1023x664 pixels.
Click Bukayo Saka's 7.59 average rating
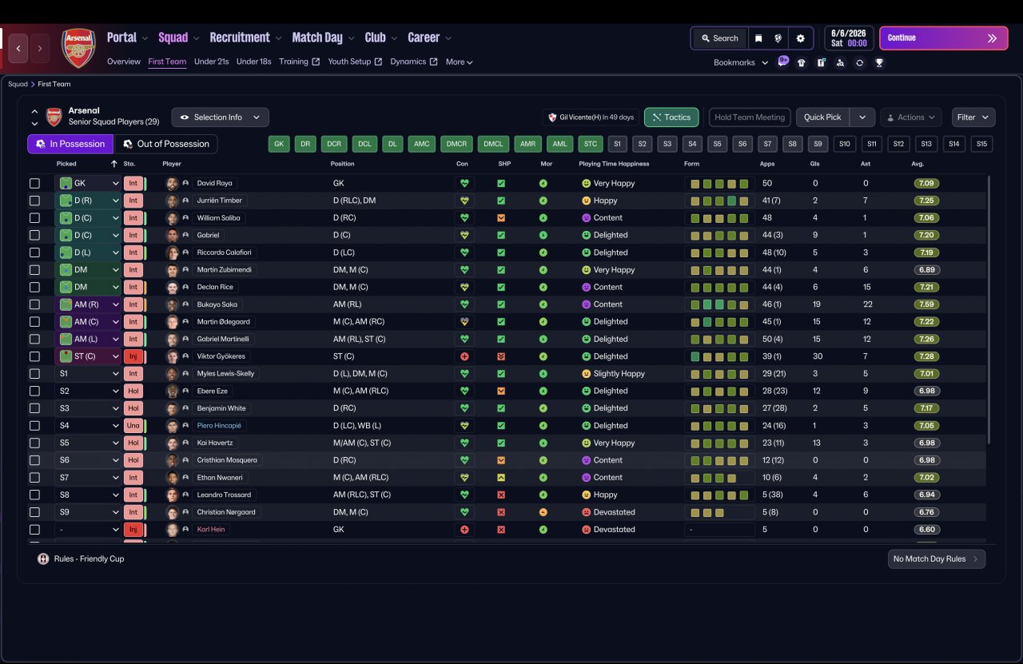[927, 304]
